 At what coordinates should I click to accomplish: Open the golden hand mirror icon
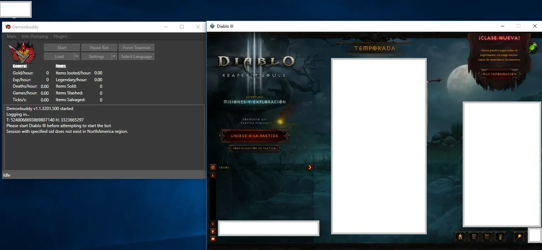tap(519, 236)
